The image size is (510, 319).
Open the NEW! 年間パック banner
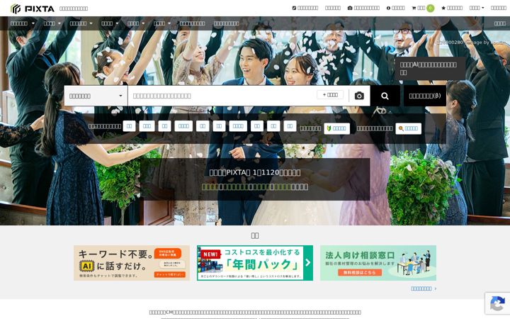[255, 263]
